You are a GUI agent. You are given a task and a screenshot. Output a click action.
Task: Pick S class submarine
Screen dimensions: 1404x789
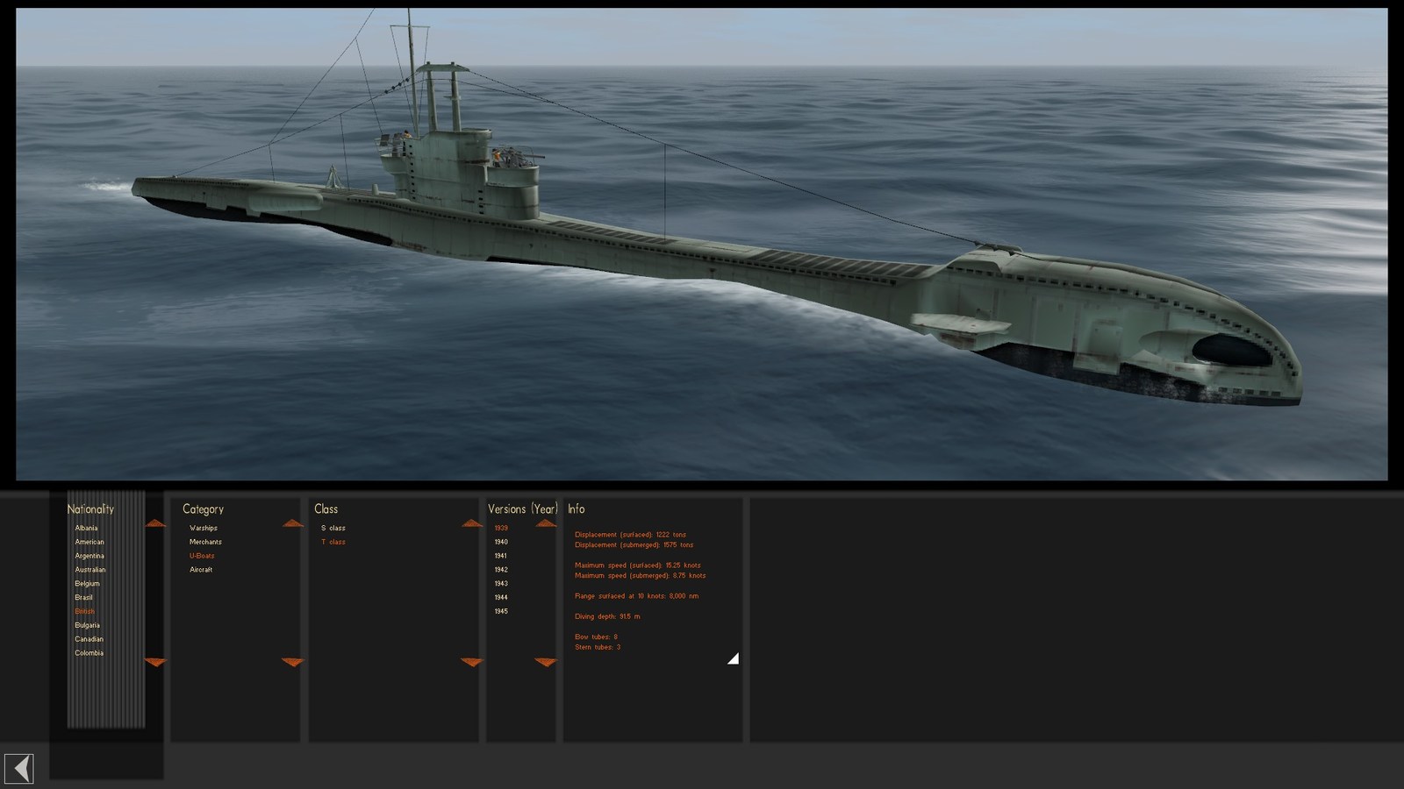pos(333,528)
